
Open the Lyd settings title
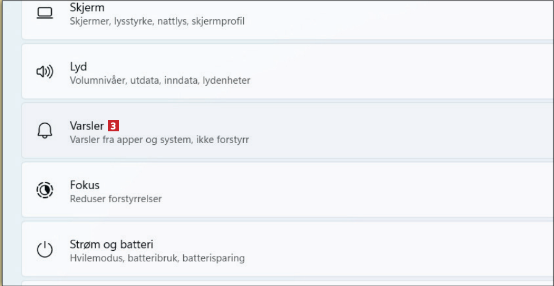coord(78,67)
